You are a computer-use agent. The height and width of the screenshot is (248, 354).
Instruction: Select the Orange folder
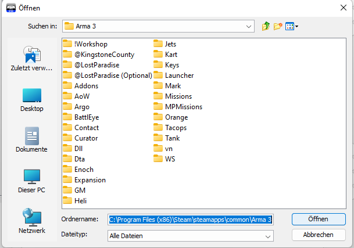click(171, 117)
